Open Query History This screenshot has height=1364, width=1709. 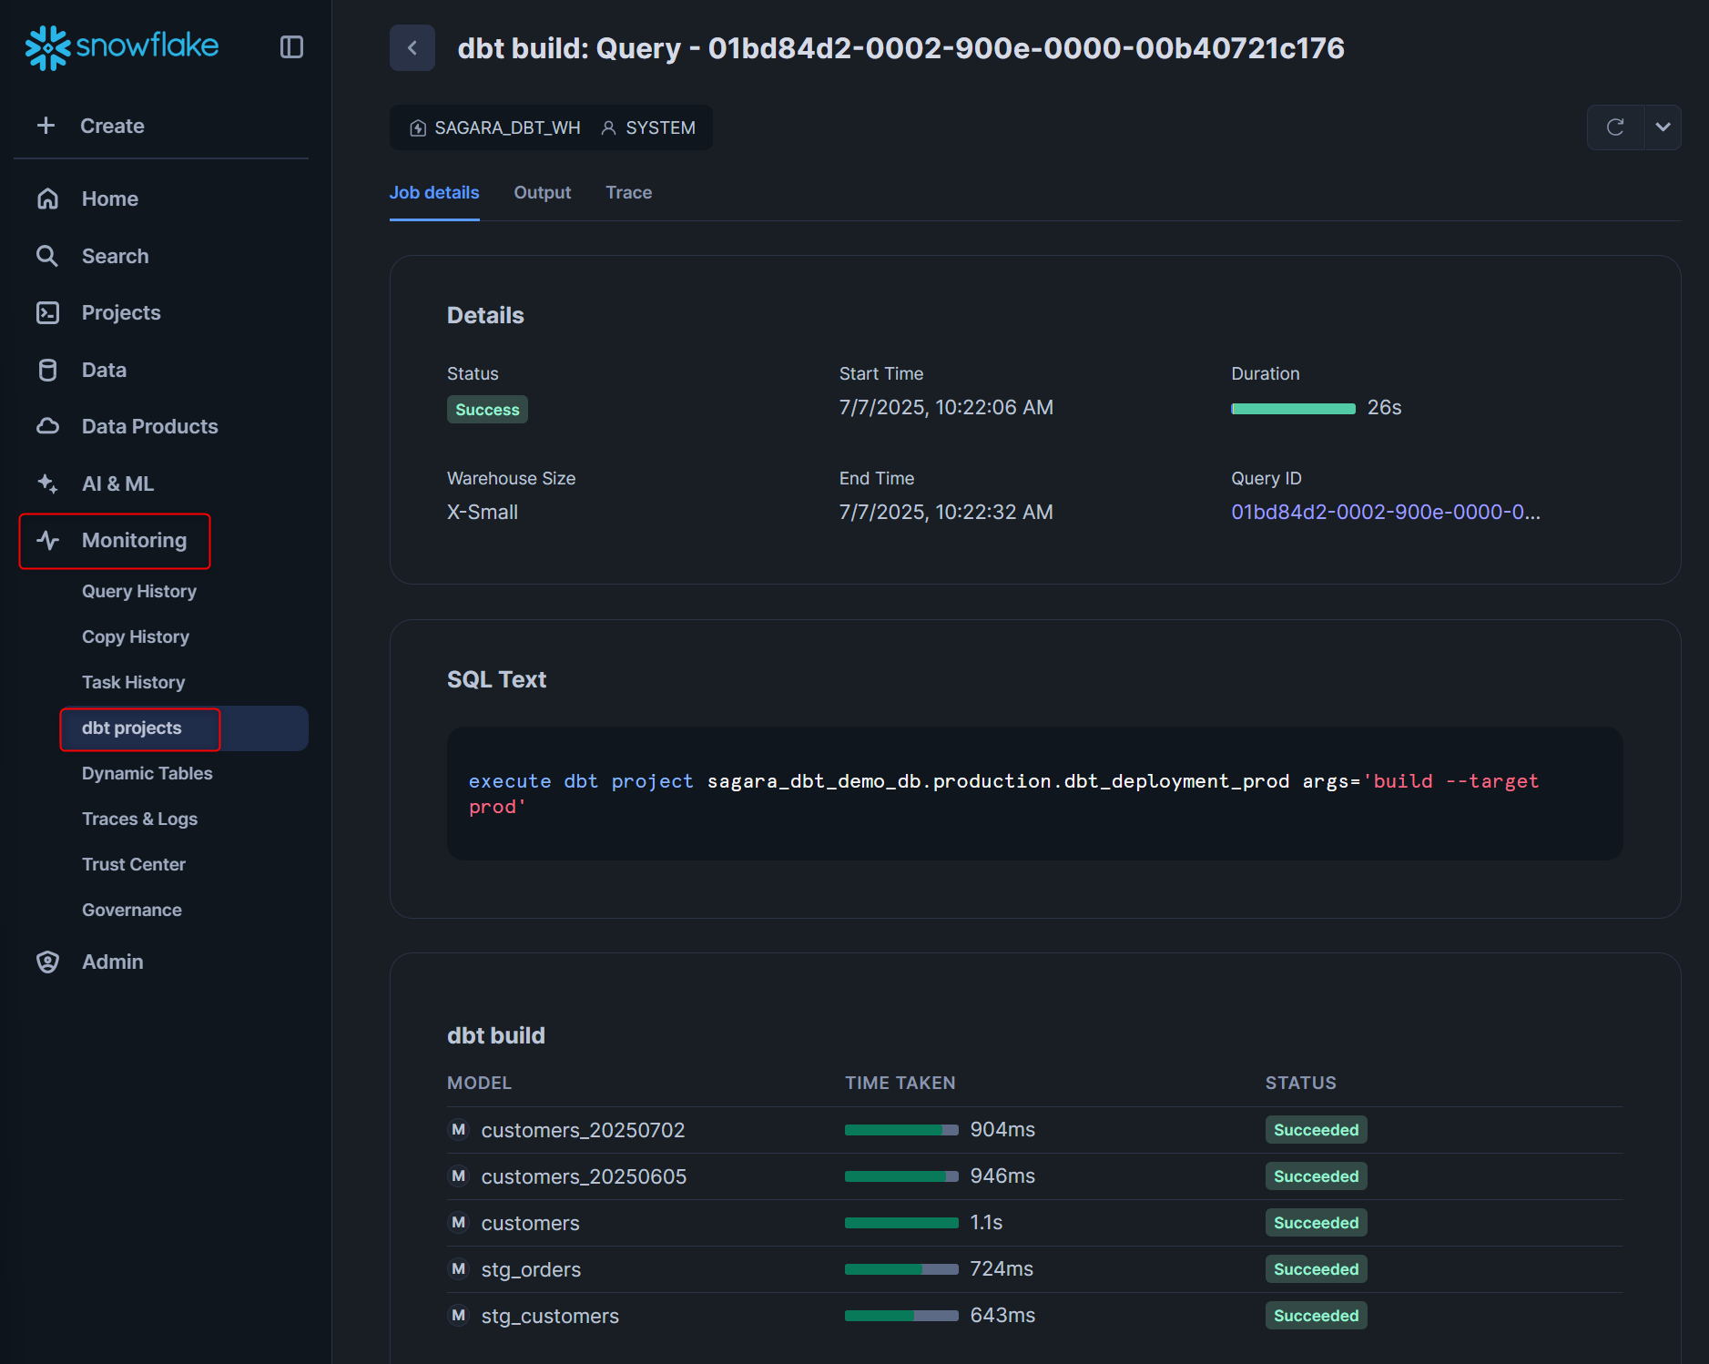(x=139, y=591)
